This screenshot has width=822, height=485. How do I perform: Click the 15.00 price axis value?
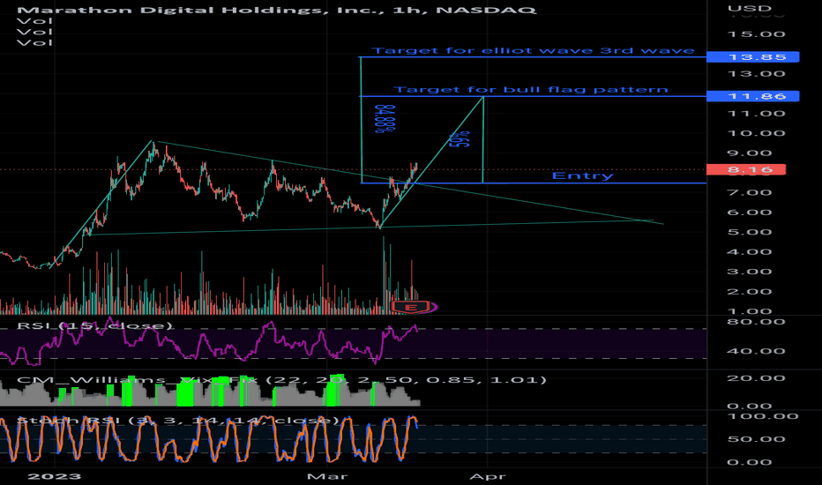coord(756,34)
